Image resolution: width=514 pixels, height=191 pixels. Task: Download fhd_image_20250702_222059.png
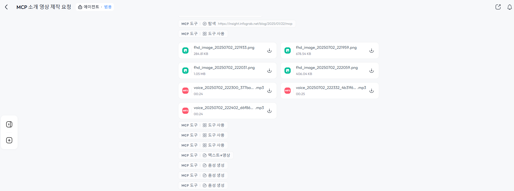coord(372,71)
